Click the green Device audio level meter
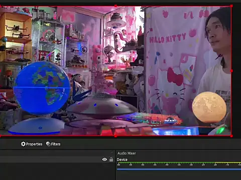This screenshot has height=180, width=241. pyautogui.click(x=179, y=162)
